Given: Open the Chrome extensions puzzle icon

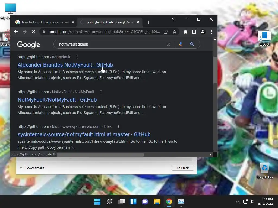Looking at the screenshot, I should (x=185, y=32).
